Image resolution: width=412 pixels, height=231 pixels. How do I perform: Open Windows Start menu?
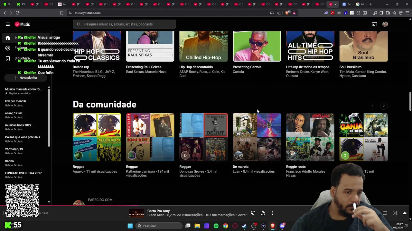[130, 226]
